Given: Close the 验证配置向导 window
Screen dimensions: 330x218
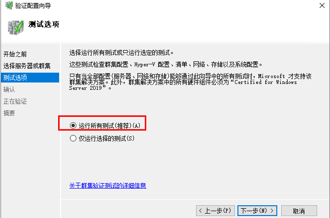Looking at the screenshot, I should click(x=322, y=5).
